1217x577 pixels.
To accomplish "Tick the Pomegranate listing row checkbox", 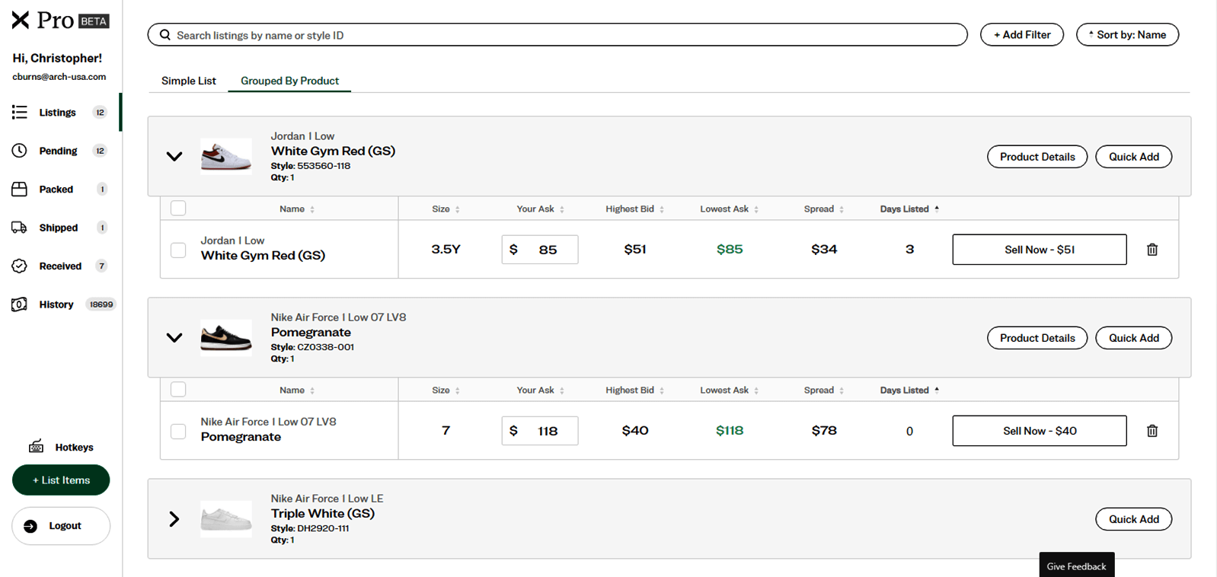I will 178,431.
